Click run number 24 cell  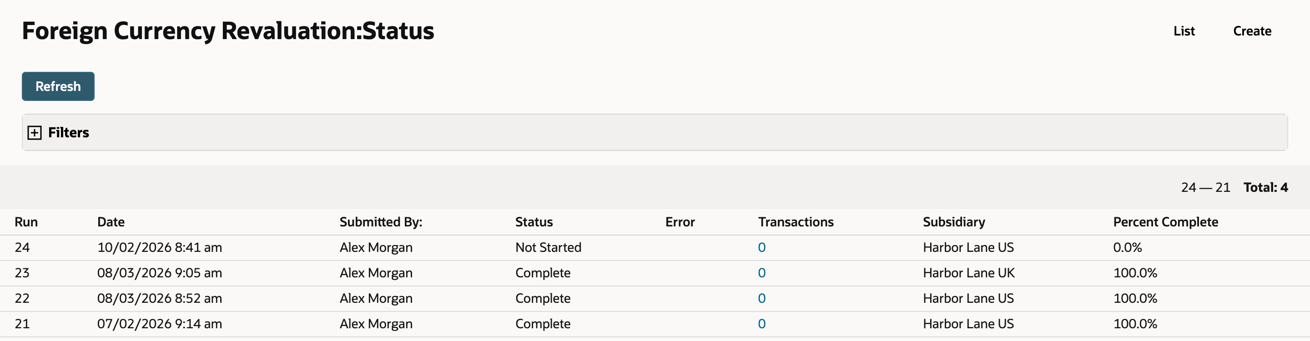coord(22,247)
